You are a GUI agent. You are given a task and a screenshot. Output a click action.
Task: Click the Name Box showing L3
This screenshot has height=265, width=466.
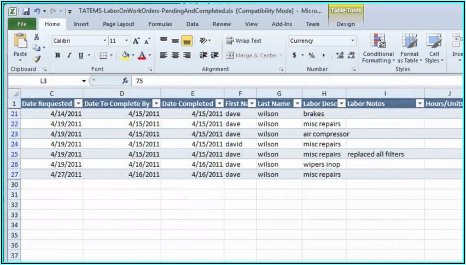coord(44,81)
